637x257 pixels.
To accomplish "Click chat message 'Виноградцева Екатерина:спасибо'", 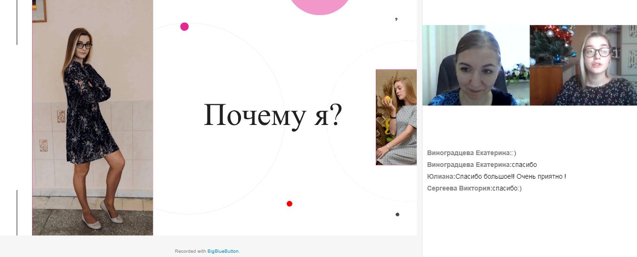I will click(x=482, y=165).
